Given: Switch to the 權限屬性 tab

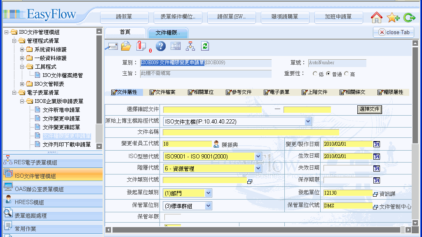Looking at the screenshot, I should tap(390, 92).
